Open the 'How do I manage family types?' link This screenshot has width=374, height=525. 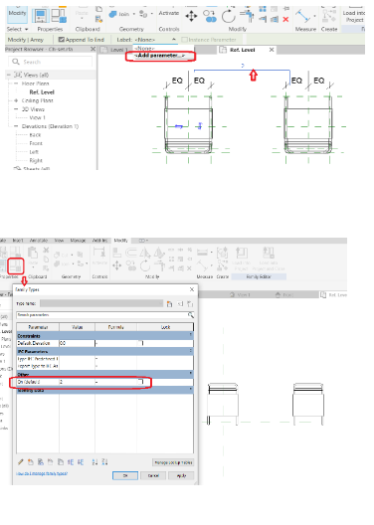click(42, 473)
